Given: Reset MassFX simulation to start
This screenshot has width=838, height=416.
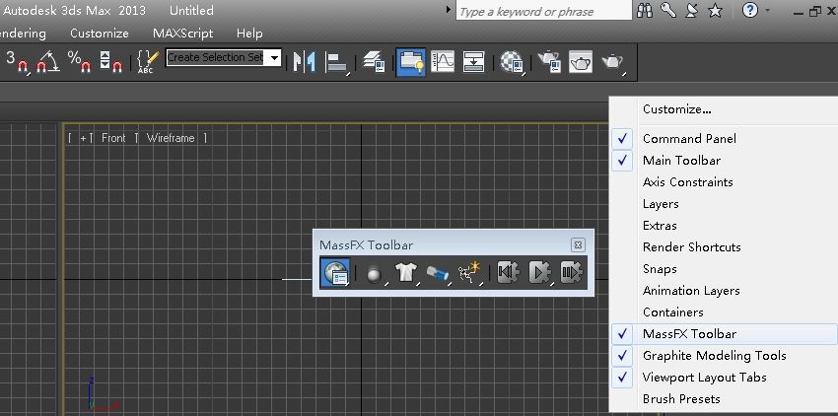Looking at the screenshot, I should tap(508, 273).
